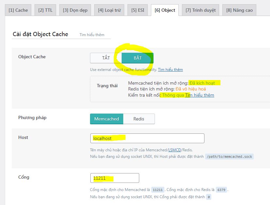Switch to the [1] Cache tab

point(18,10)
